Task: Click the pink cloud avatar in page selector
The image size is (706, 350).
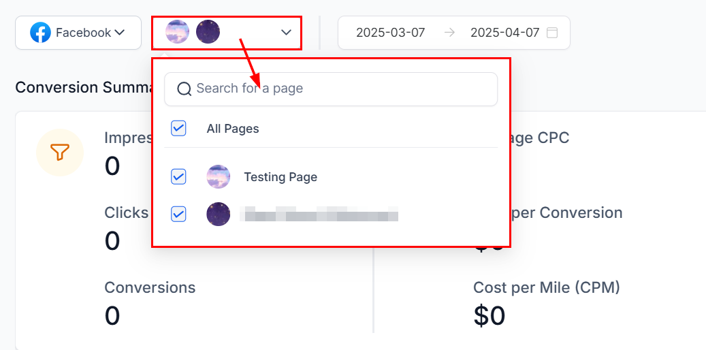Action: [178, 32]
